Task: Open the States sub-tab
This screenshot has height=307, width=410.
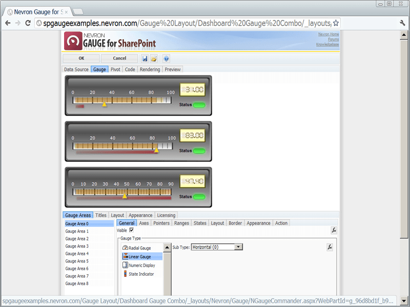Action: pos(200,223)
